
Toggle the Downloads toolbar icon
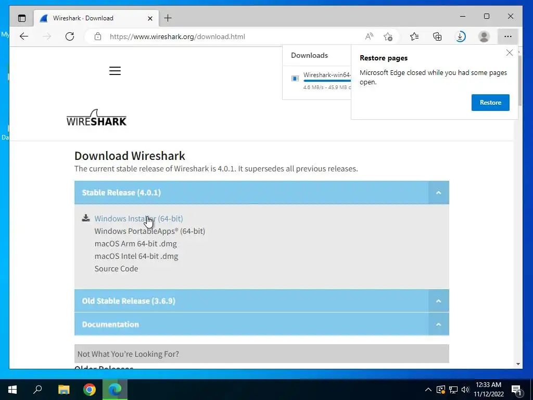pos(460,36)
